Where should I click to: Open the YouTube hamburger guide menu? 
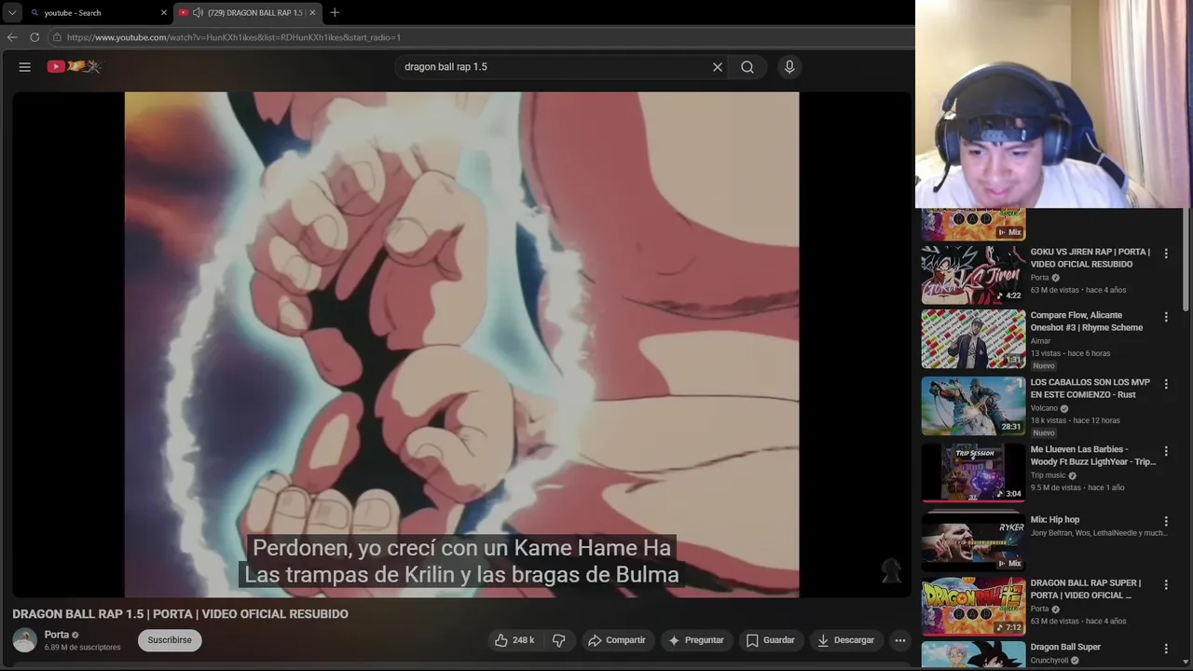tap(25, 67)
